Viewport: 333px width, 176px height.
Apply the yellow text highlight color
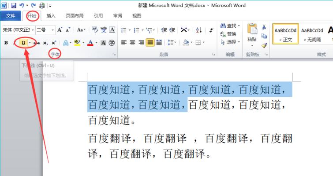pyautogui.click(x=78, y=43)
